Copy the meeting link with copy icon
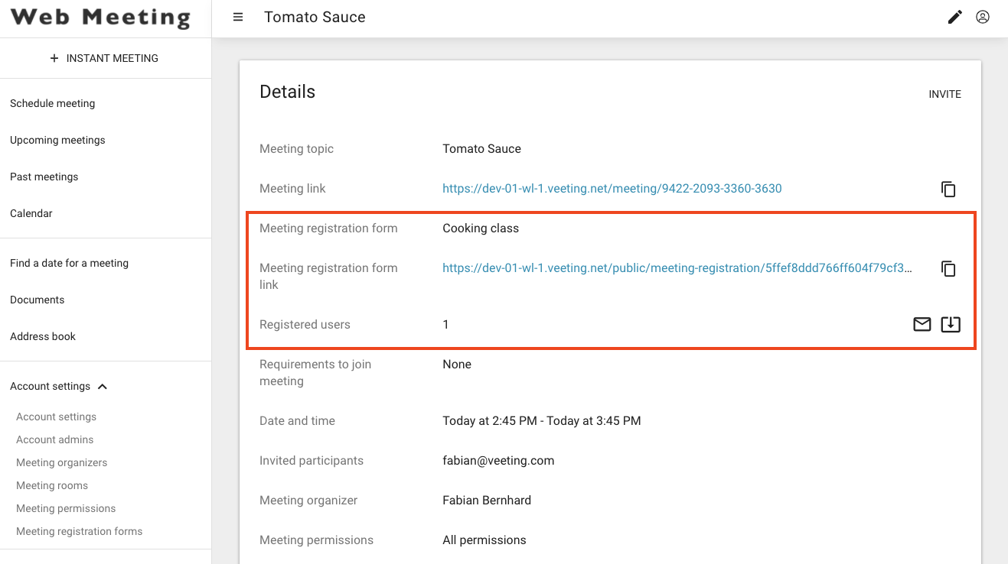1008x564 pixels. point(948,189)
